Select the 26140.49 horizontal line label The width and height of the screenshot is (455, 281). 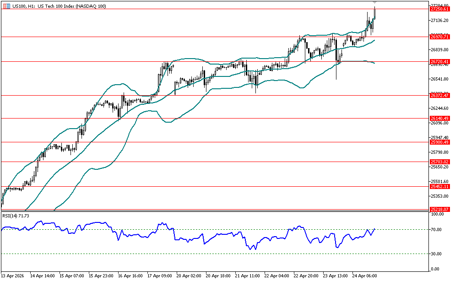pos(439,118)
